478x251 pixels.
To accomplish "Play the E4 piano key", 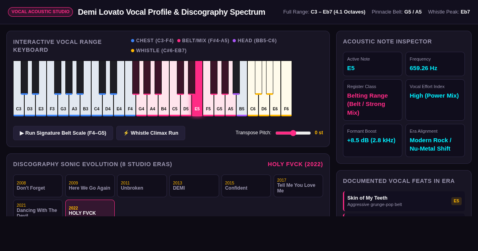I will click(x=119, y=106).
